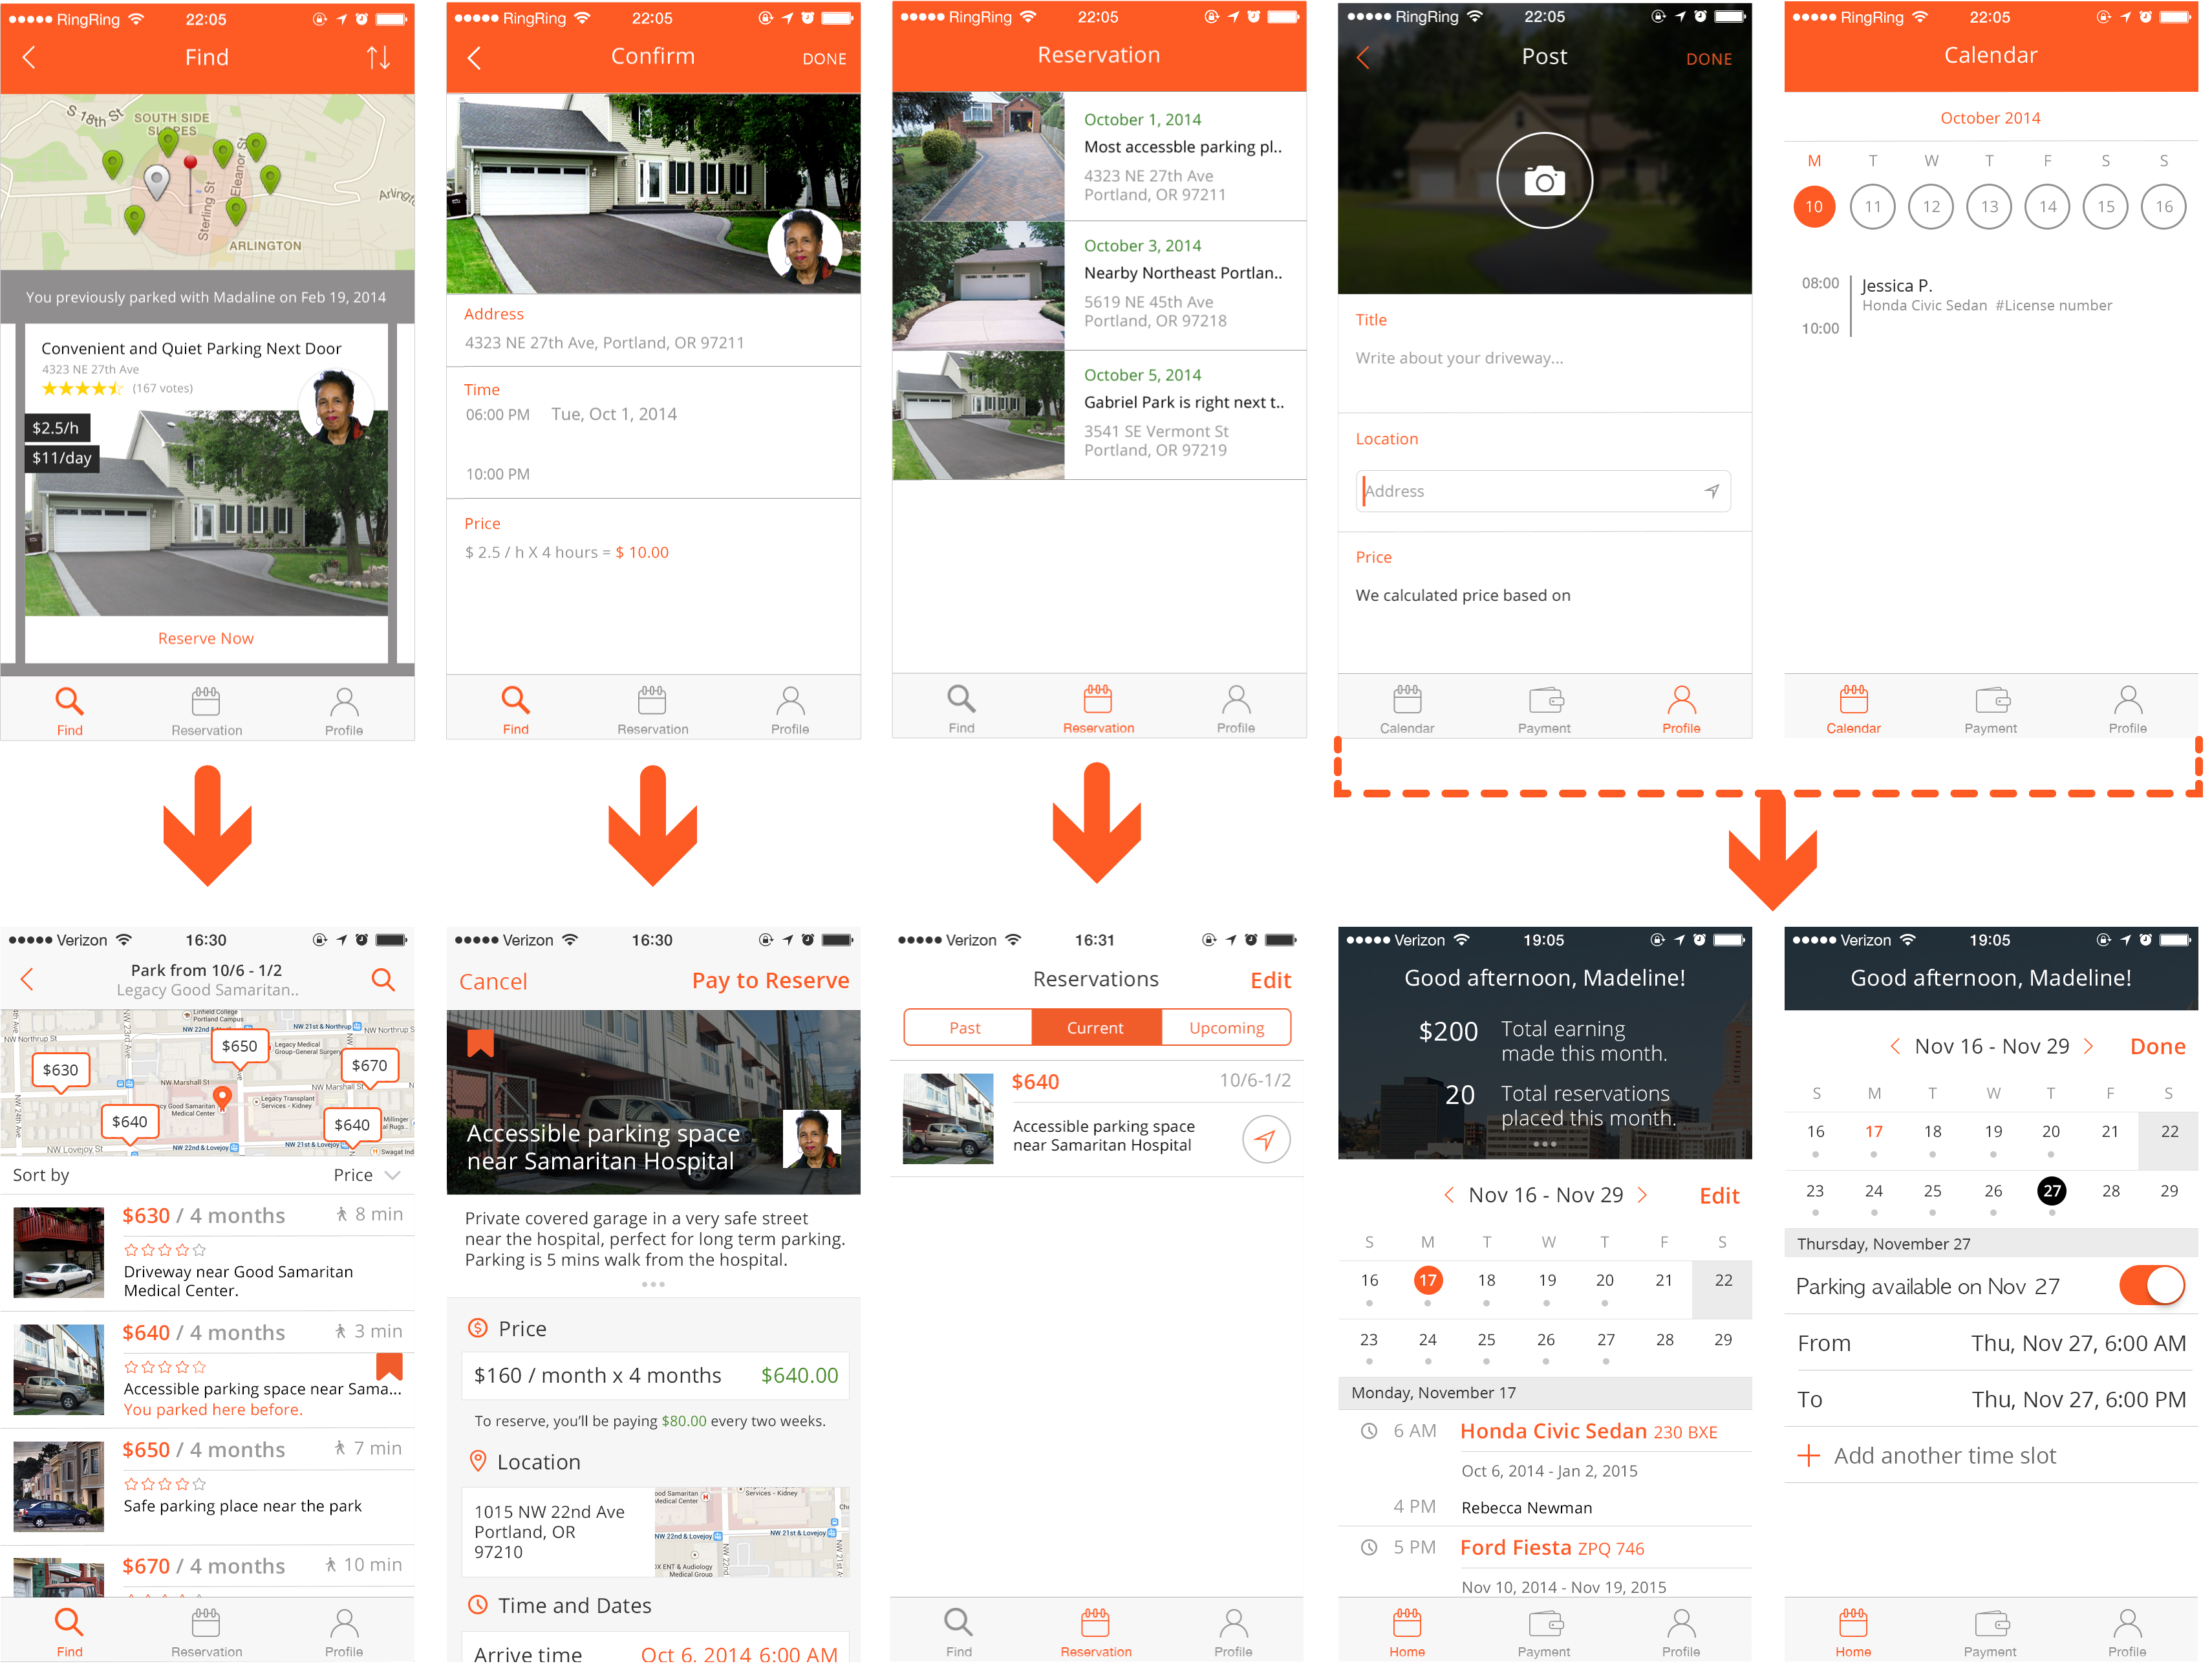
Task: Tap the sort arrows icon in Find header
Action: (x=378, y=58)
